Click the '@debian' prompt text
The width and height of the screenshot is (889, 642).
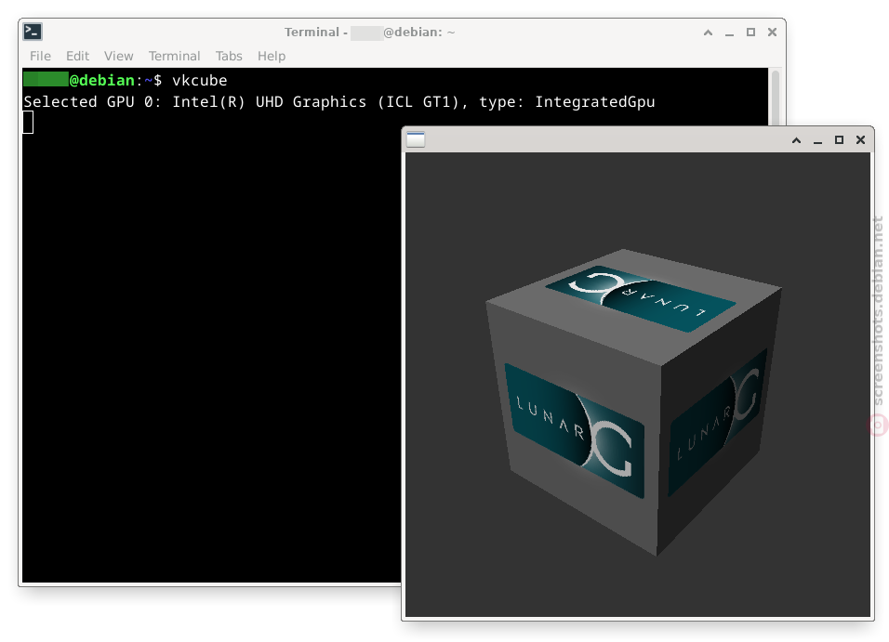(x=101, y=81)
